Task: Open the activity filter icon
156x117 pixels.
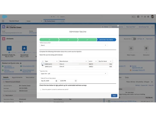Action: [x=152, y=82]
